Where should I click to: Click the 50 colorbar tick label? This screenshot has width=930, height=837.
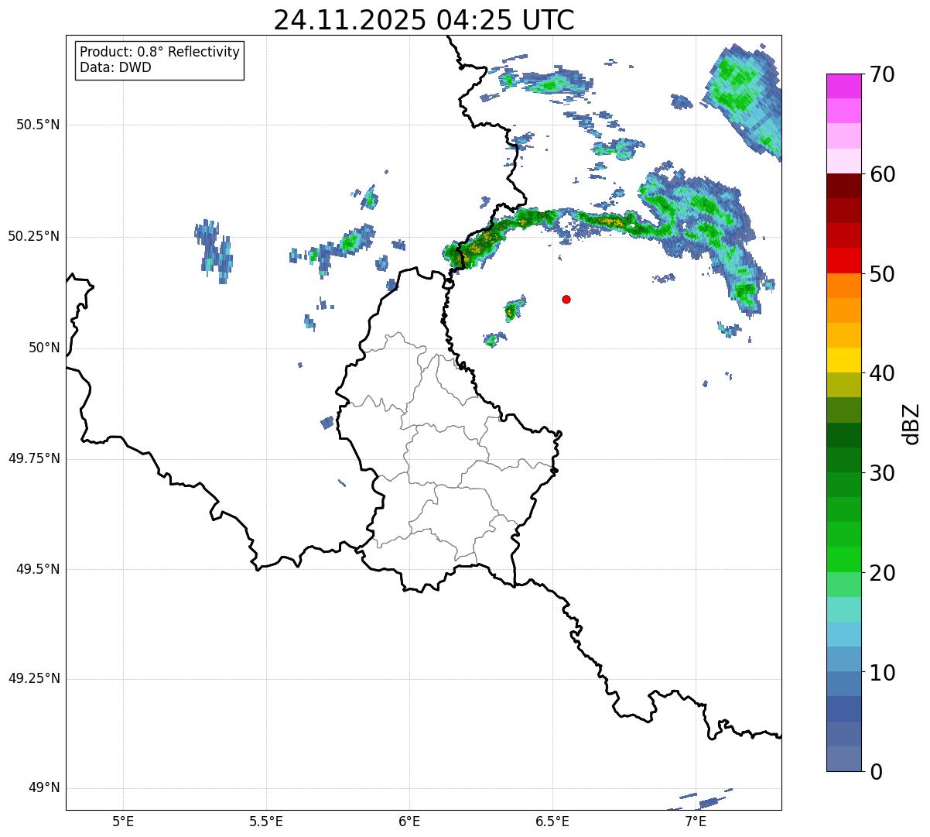pos(882,274)
